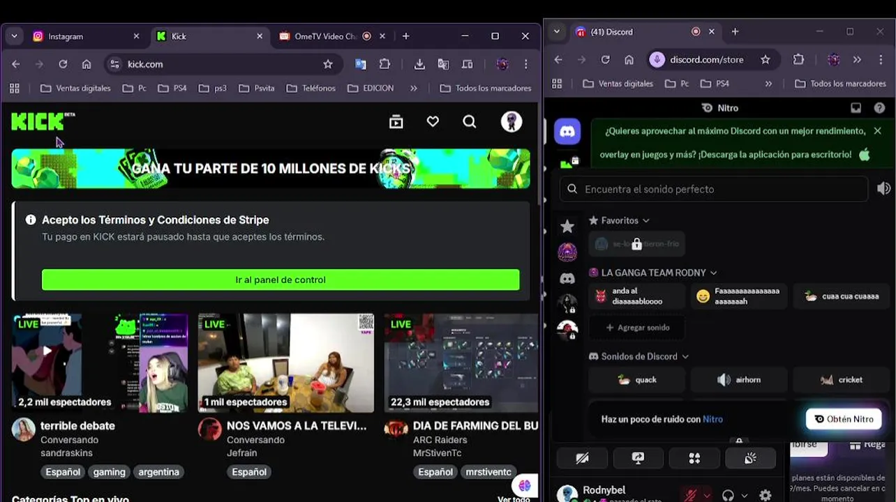Screen dimensions: 896x502
Task: Open Teléfonos bookmark folder
Action: tap(311, 89)
